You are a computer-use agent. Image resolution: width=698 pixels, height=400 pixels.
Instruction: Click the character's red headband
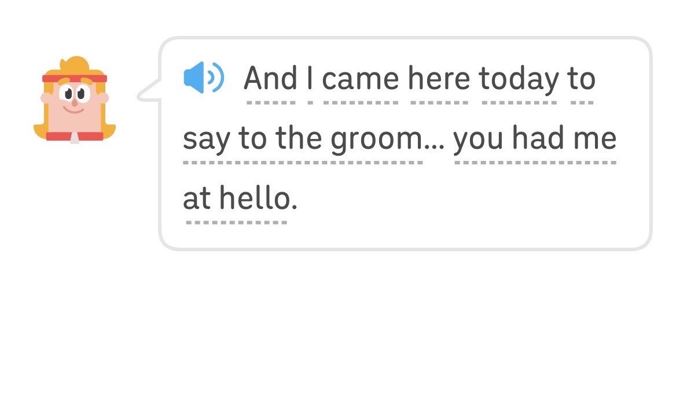coord(74,78)
